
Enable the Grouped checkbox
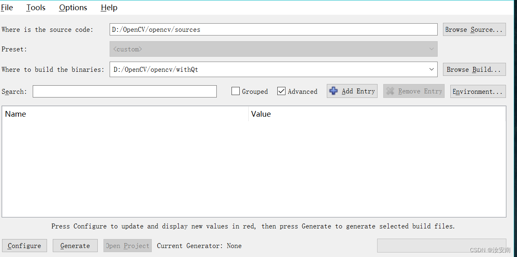click(x=235, y=91)
